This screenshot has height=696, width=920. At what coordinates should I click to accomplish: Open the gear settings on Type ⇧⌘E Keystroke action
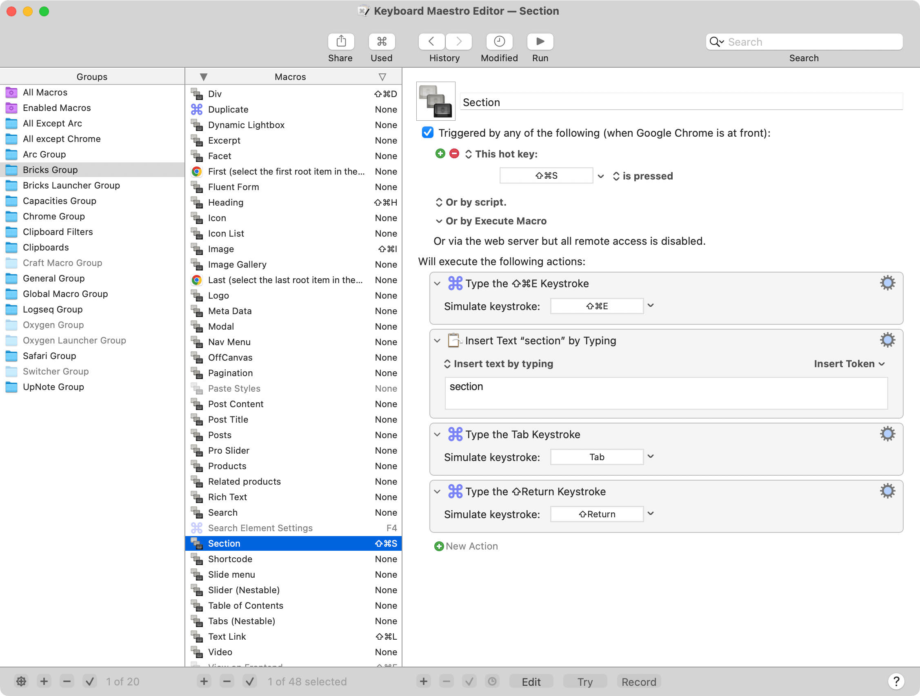[x=888, y=283]
